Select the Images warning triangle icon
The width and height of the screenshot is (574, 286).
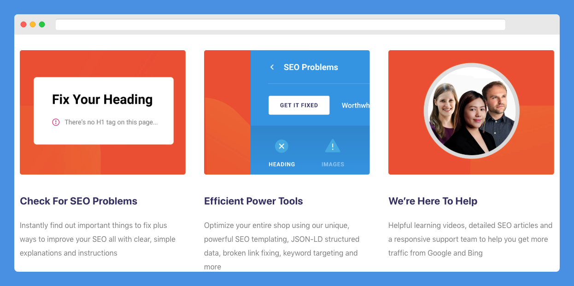pos(332,146)
